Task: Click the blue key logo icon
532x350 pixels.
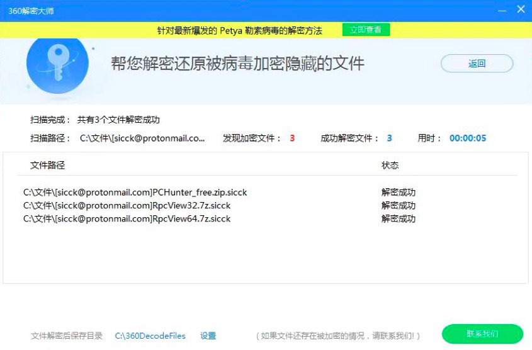Action: (57, 65)
